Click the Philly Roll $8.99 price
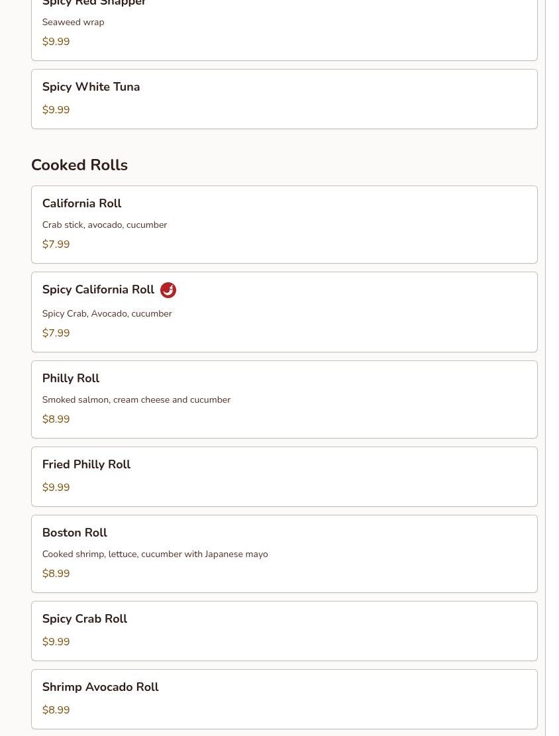 click(x=56, y=419)
